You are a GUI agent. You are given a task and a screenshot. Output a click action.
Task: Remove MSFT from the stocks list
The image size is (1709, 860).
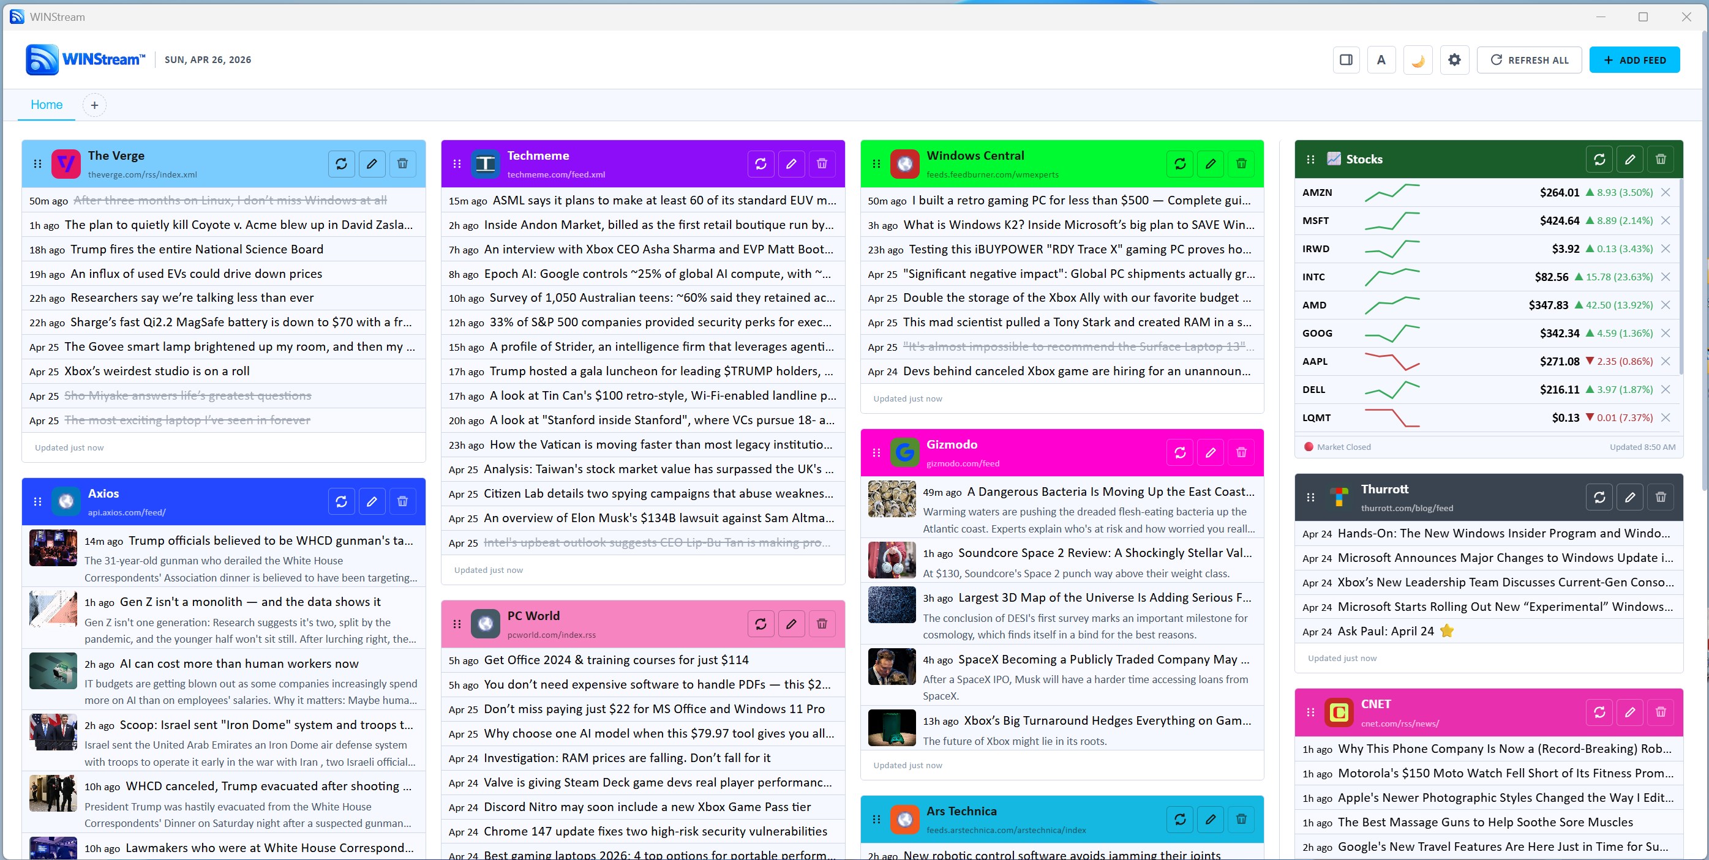(1666, 220)
